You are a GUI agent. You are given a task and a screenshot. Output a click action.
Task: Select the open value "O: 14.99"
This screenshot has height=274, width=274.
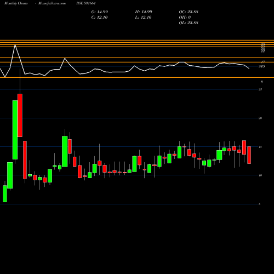[x=100, y=12]
